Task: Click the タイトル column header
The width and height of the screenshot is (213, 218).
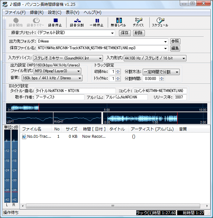Action: pos(118,129)
